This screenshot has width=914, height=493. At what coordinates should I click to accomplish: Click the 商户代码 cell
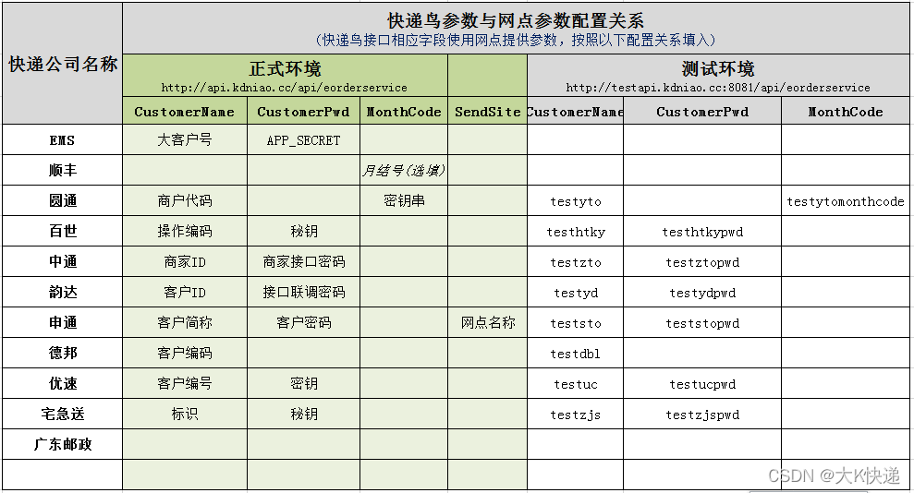click(x=185, y=201)
